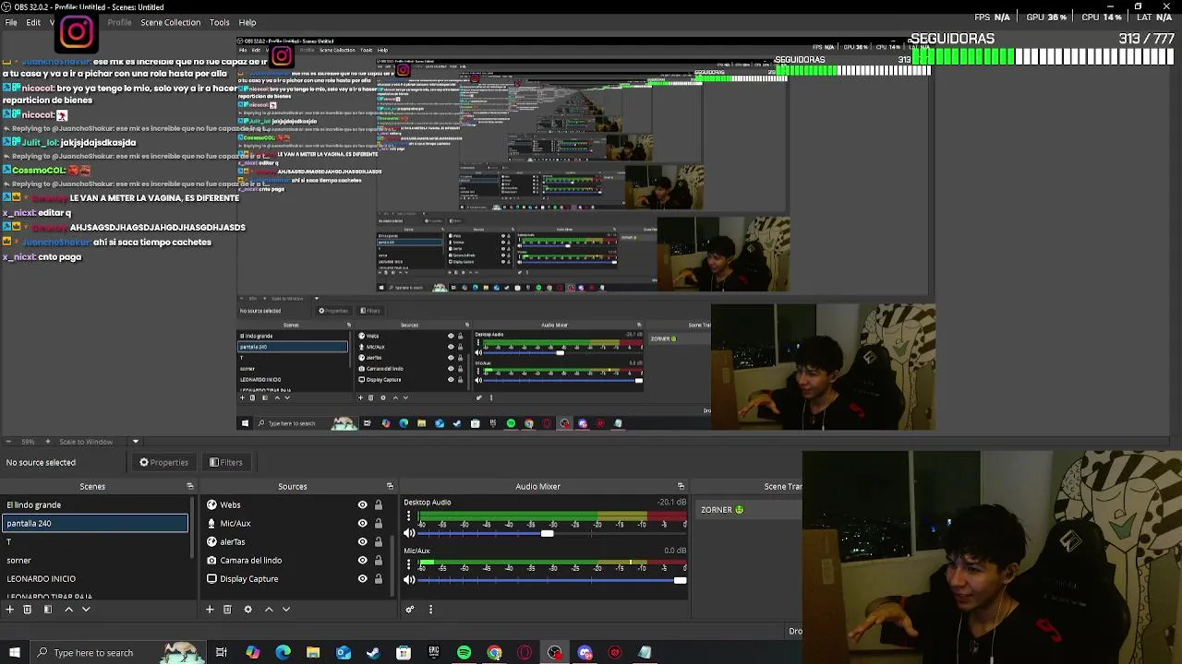Image resolution: width=1182 pixels, height=664 pixels.
Task: Open scene filters icon in Scenes toolbar
Action: coord(47,610)
